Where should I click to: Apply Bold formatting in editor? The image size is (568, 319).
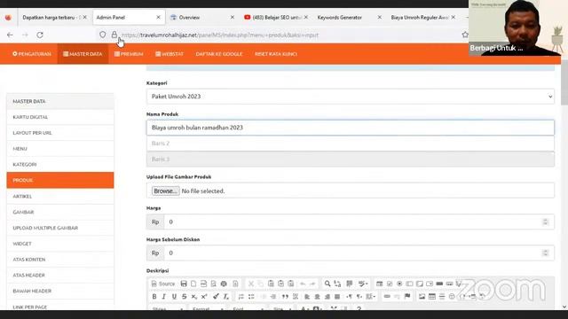(x=154, y=297)
